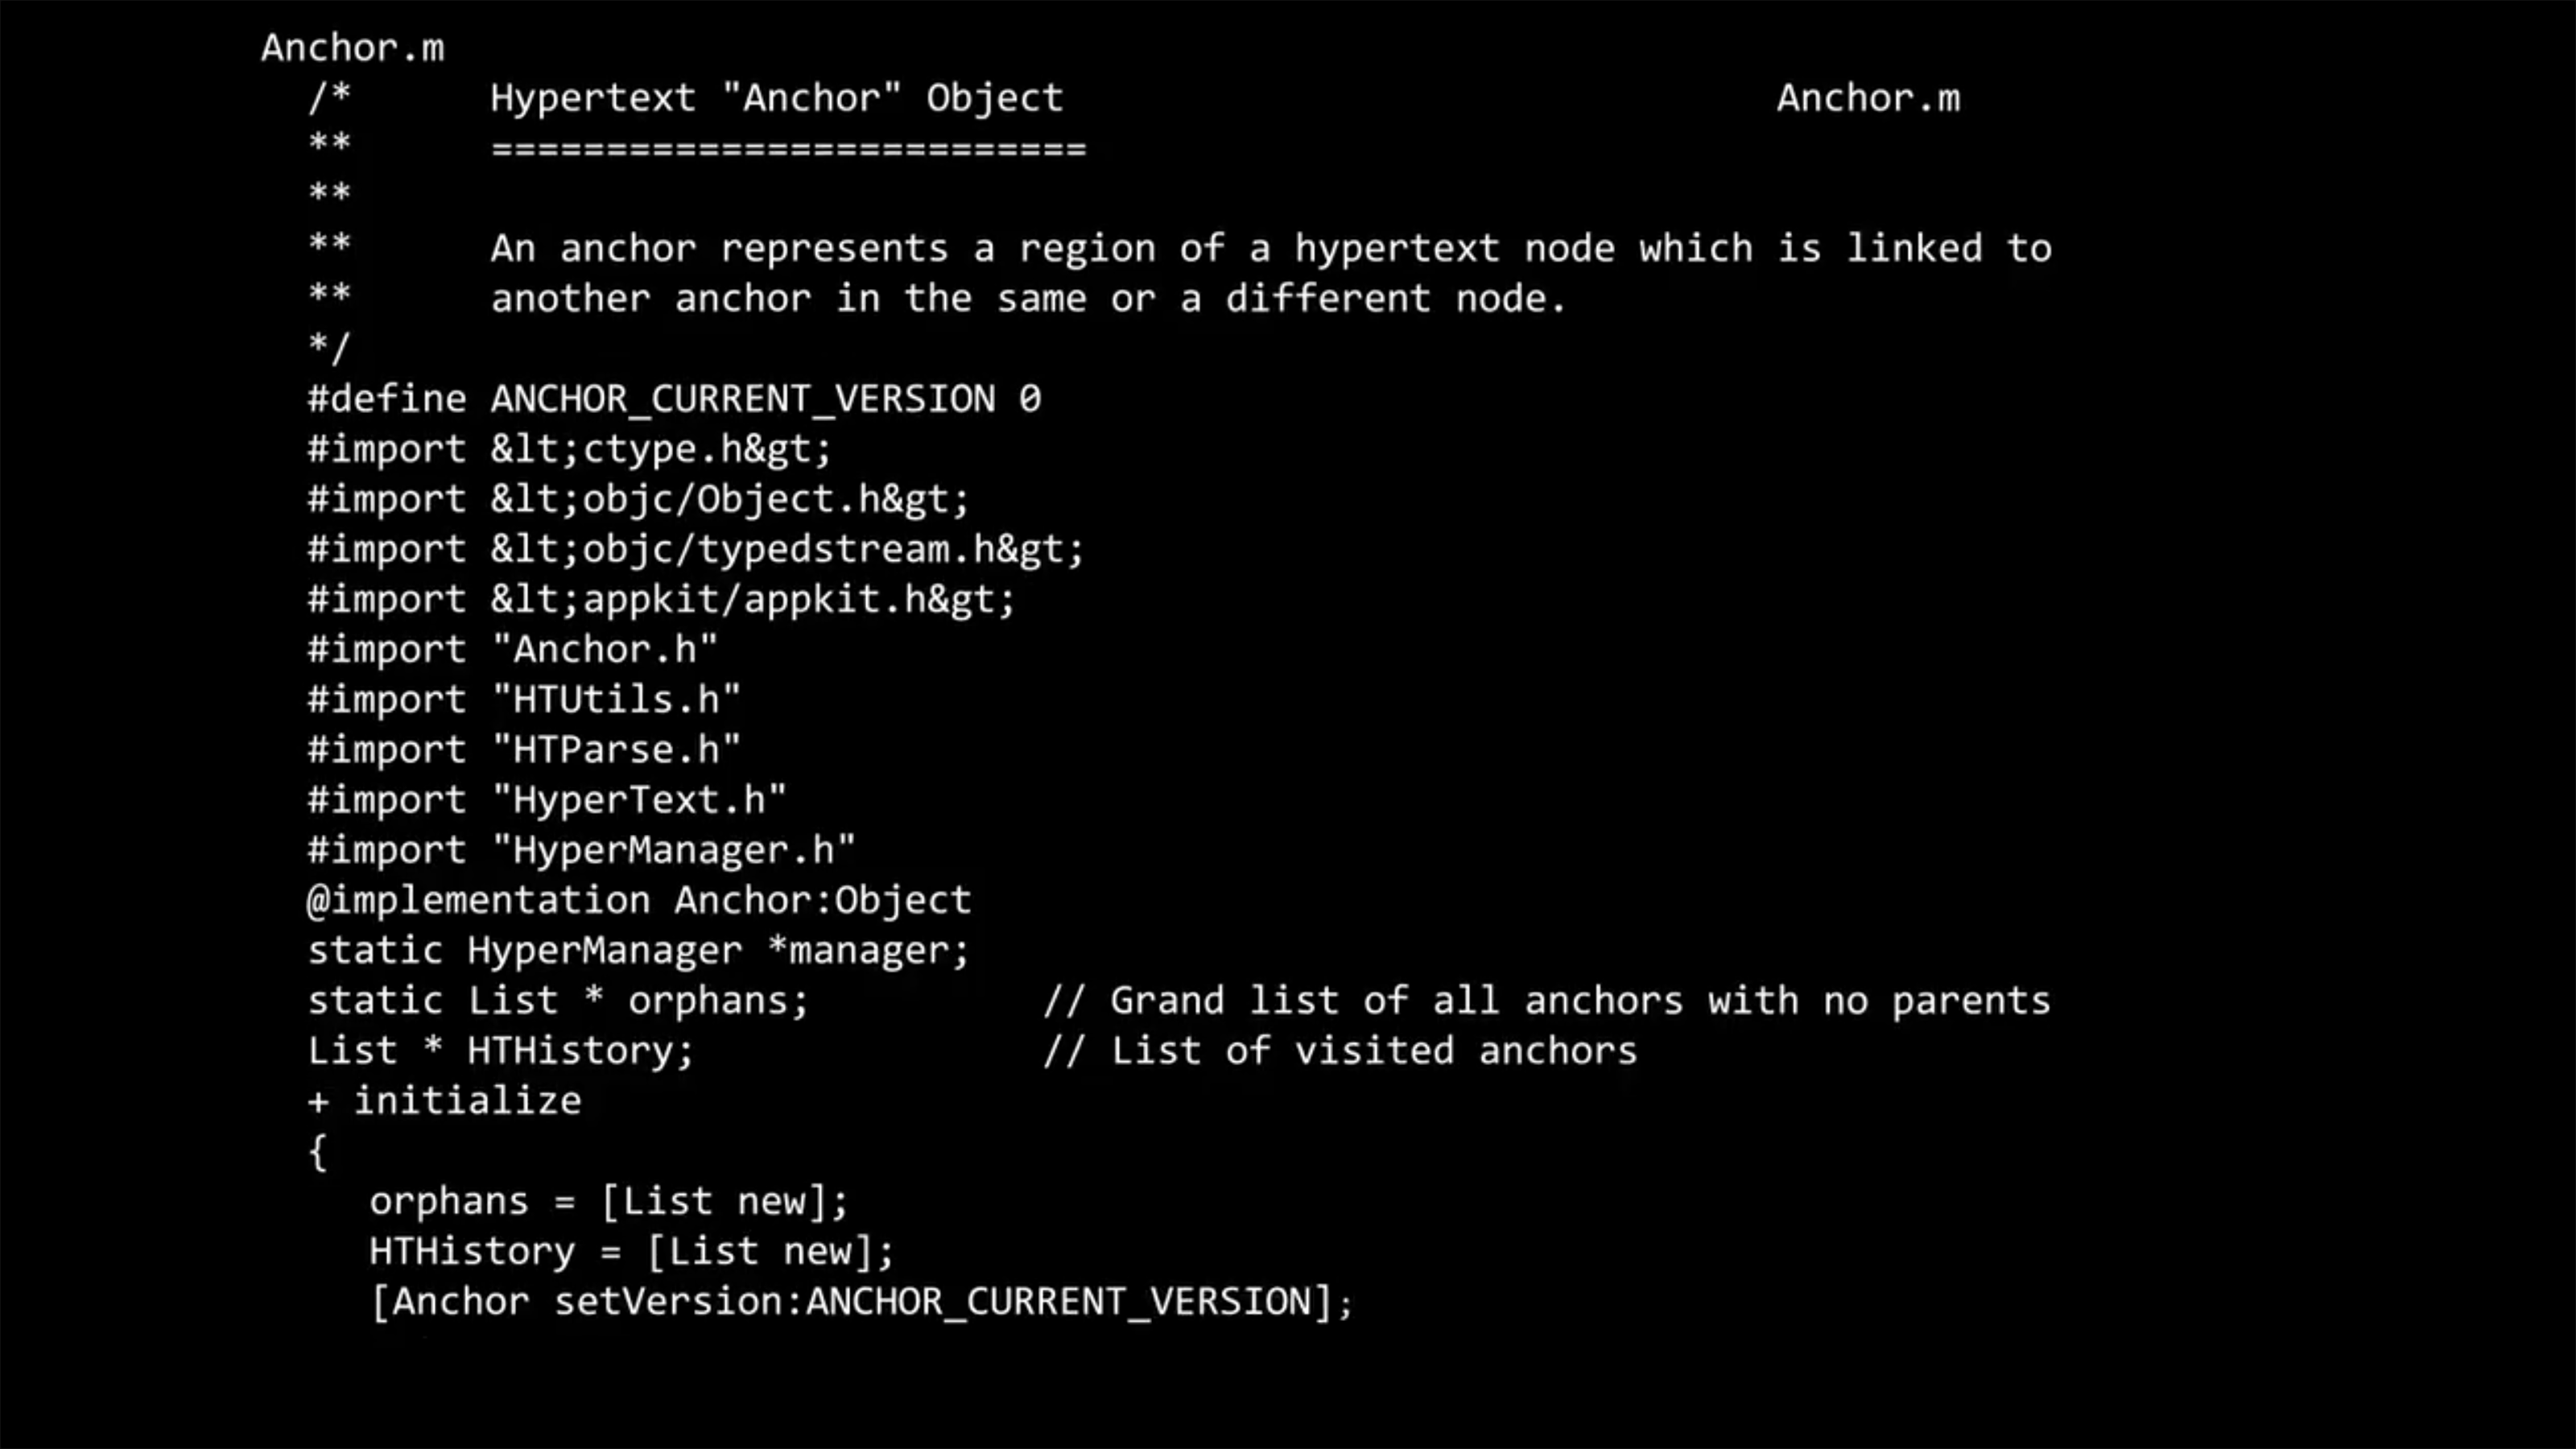
Task: Click the "HTUtils.h" import line
Action: [x=524, y=699]
